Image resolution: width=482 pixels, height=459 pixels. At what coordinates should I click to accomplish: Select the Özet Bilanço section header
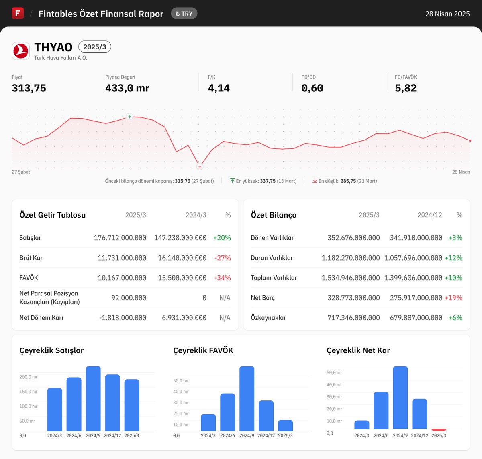(273, 215)
